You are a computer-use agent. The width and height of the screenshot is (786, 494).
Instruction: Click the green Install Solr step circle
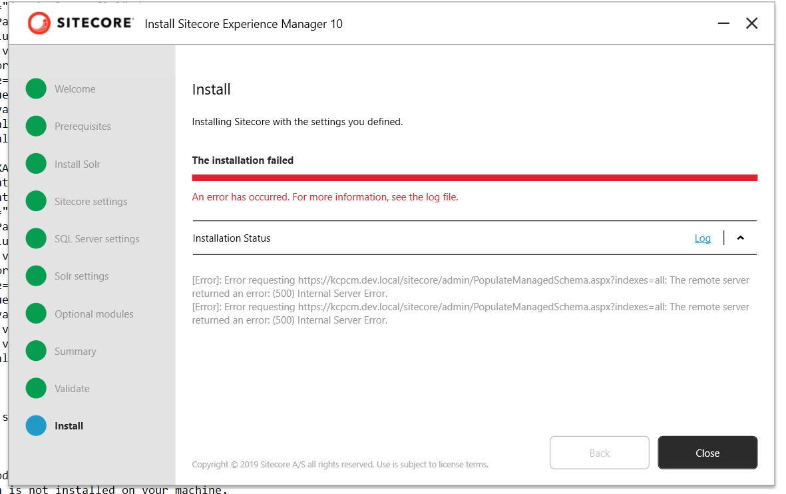(x=36, y=164)
